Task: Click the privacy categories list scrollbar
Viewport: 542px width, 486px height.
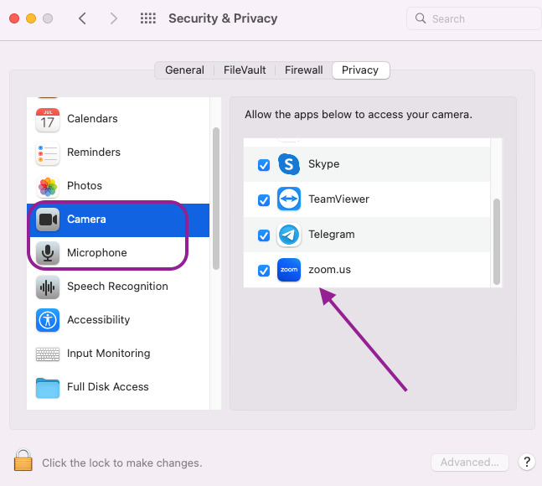Action: tap(216, 199)
